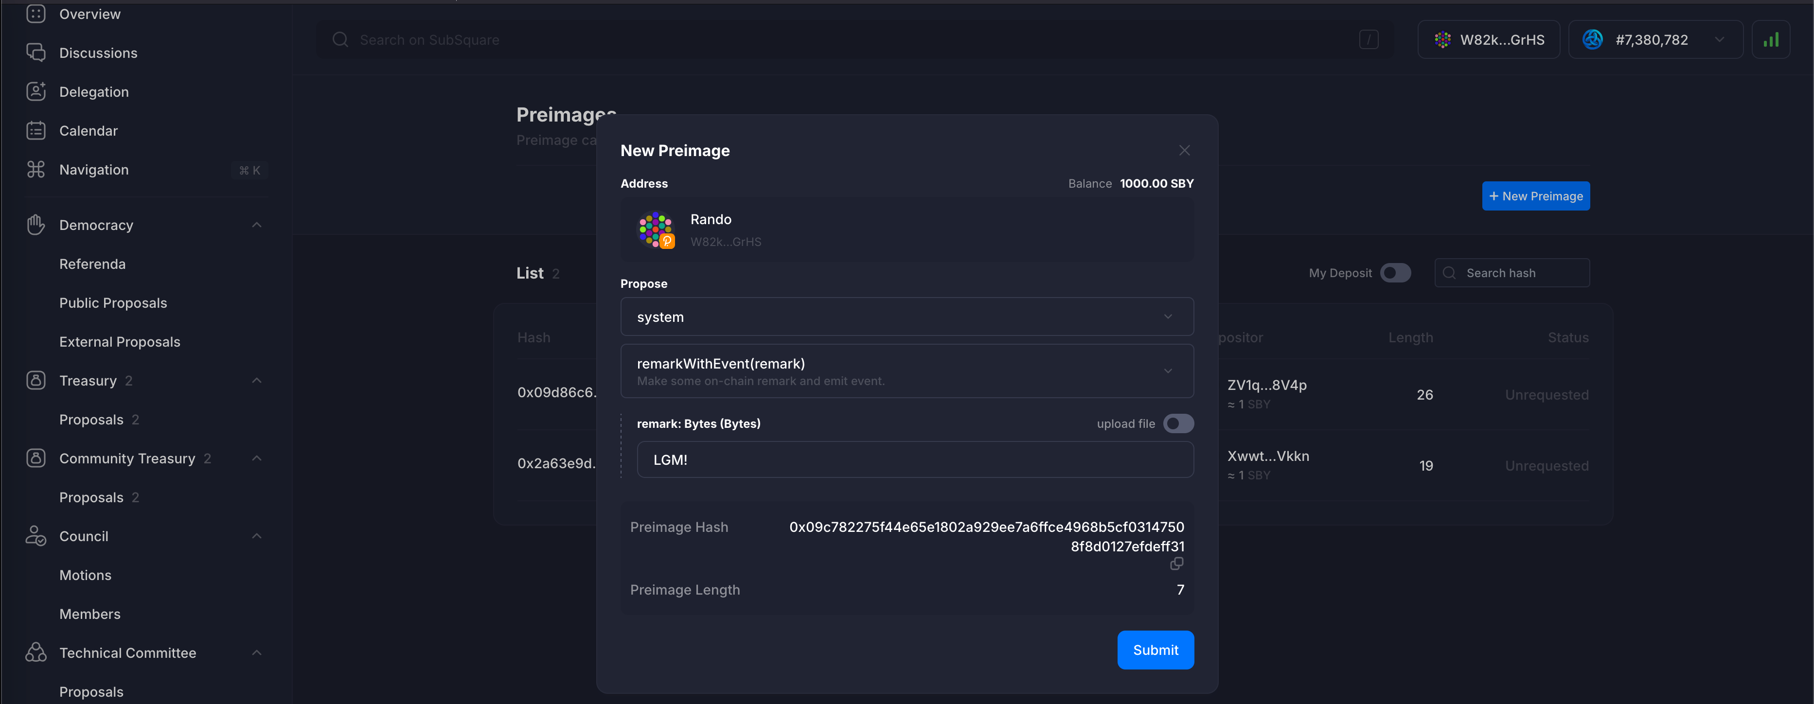The height and width of the screenshot is (704, 1814).
Task: Click the Calendar sidebar icon
Action: tap(36, 130)
